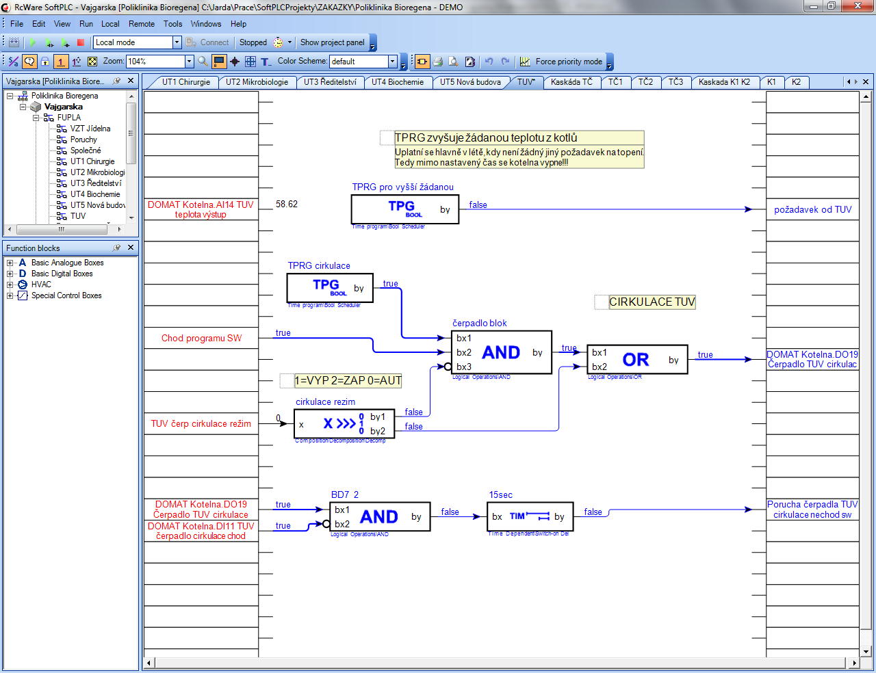Collapse the Vajgarska tree node

tap(23, 107)
